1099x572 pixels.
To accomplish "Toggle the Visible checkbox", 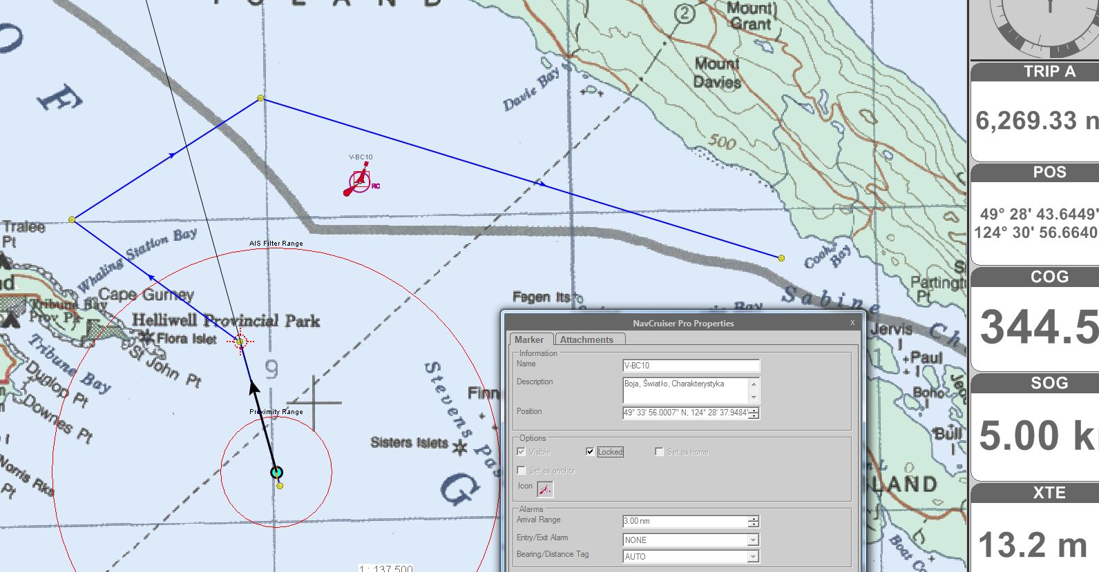I will (522, 452).
